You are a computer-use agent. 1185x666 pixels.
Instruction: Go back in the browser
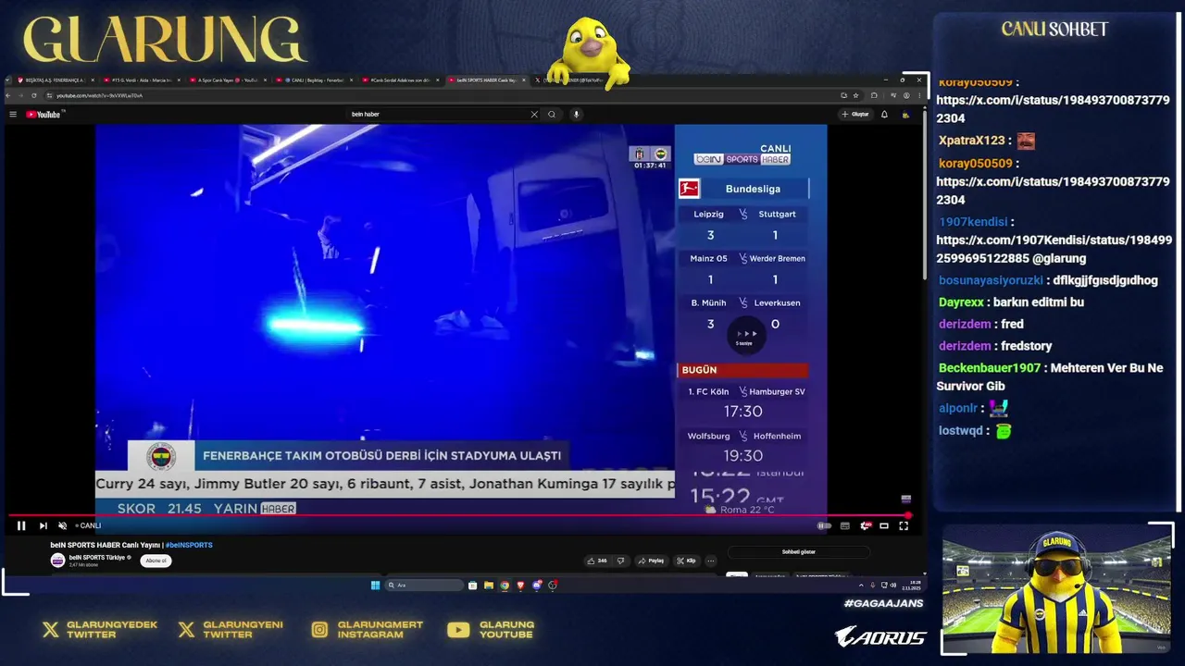coord(8,95)
